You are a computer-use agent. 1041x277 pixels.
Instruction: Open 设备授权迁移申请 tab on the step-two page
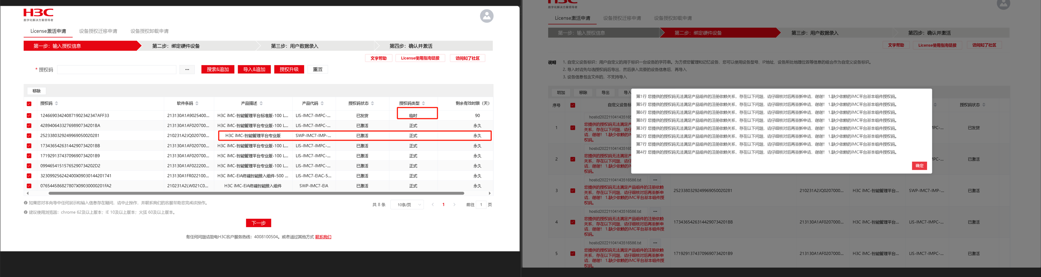click(x=622, y=18)
